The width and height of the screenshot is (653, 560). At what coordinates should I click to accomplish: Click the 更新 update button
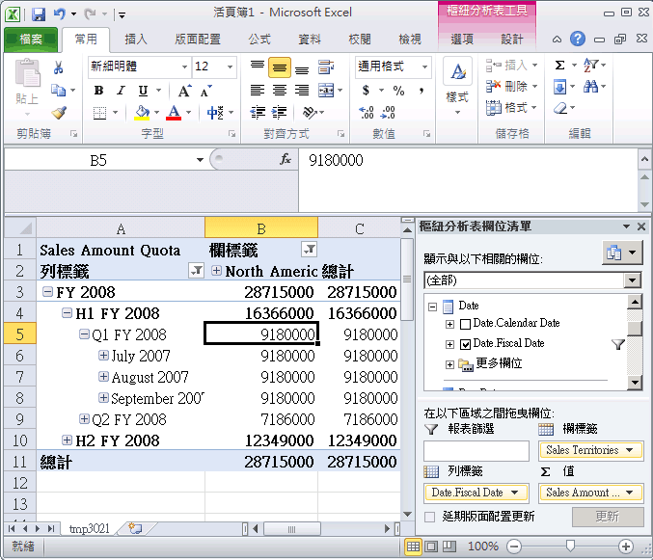click(x=608, y=517)
